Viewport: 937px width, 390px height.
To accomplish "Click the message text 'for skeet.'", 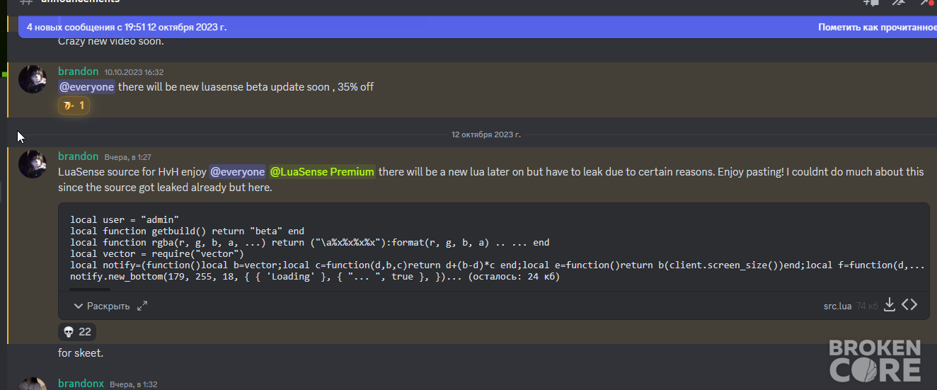I will click(81, 352).
